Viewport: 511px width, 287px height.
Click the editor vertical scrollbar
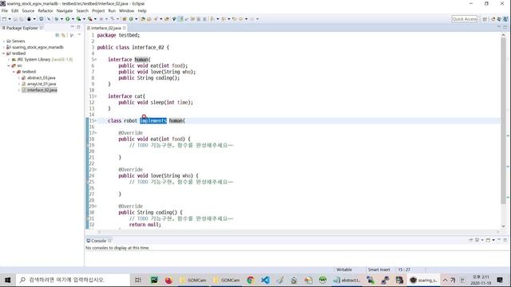pyautogui.click(x=503, y=120)
